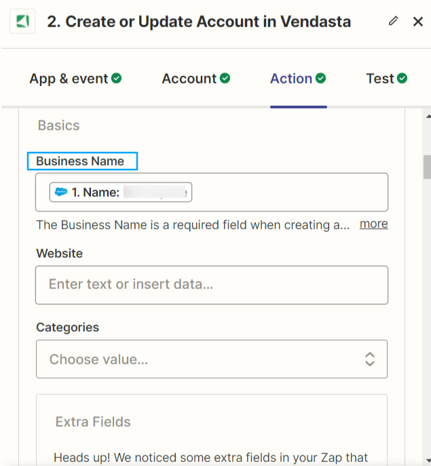Open the Categories 'Choose value...' dropdown
Screen dimensions: 431x466
click(x=212, y=359)
